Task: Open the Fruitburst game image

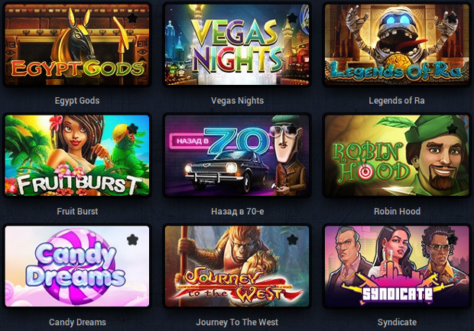Action: (77, 155)
